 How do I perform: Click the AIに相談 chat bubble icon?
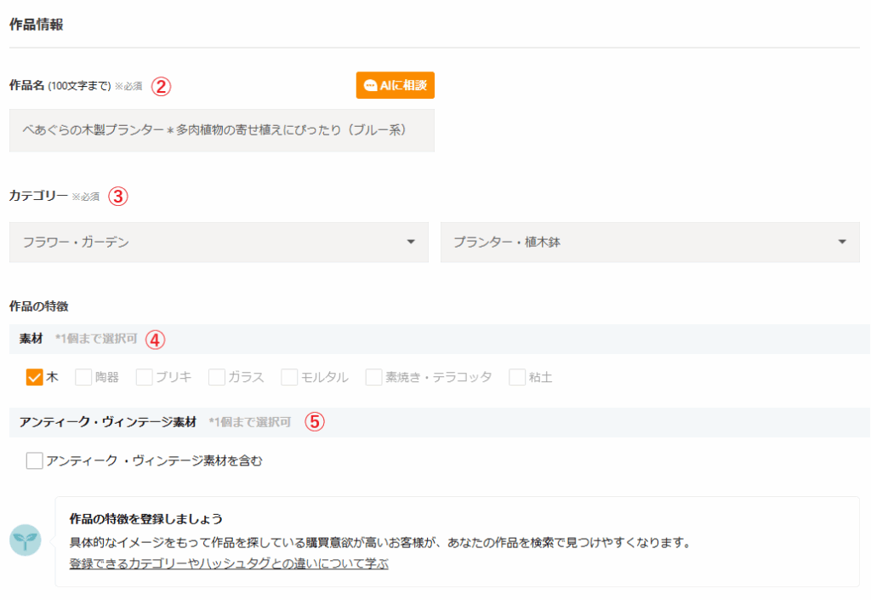(x=370, y=86)
